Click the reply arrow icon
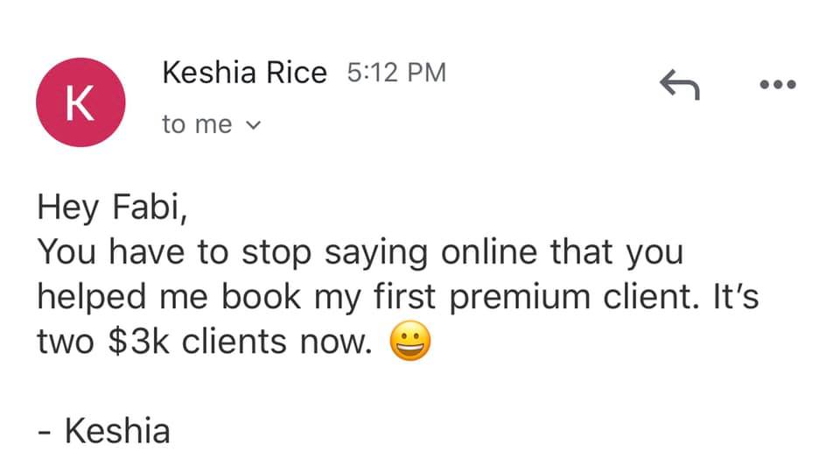 pos(680,85)
